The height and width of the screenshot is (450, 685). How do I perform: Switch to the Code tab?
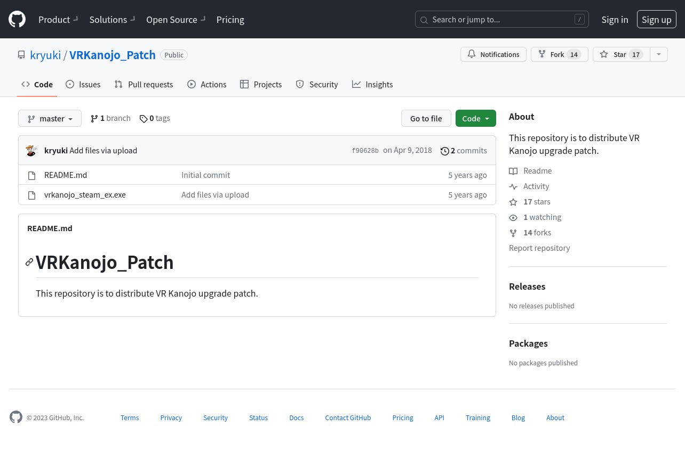[x=37, y=84]
